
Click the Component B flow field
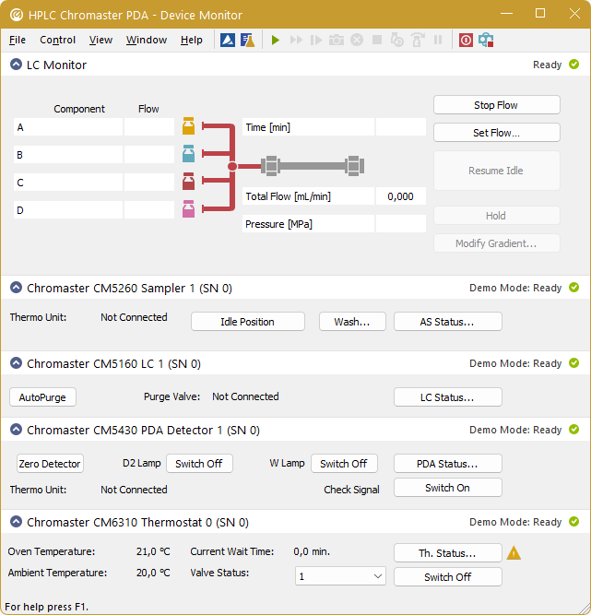[x=149, y=155]
